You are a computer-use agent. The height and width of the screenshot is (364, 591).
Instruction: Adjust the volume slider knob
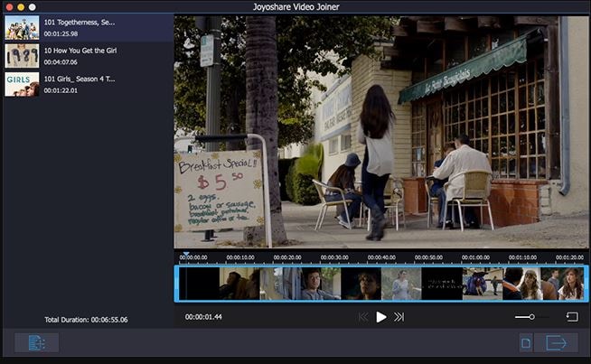[531, 317]
